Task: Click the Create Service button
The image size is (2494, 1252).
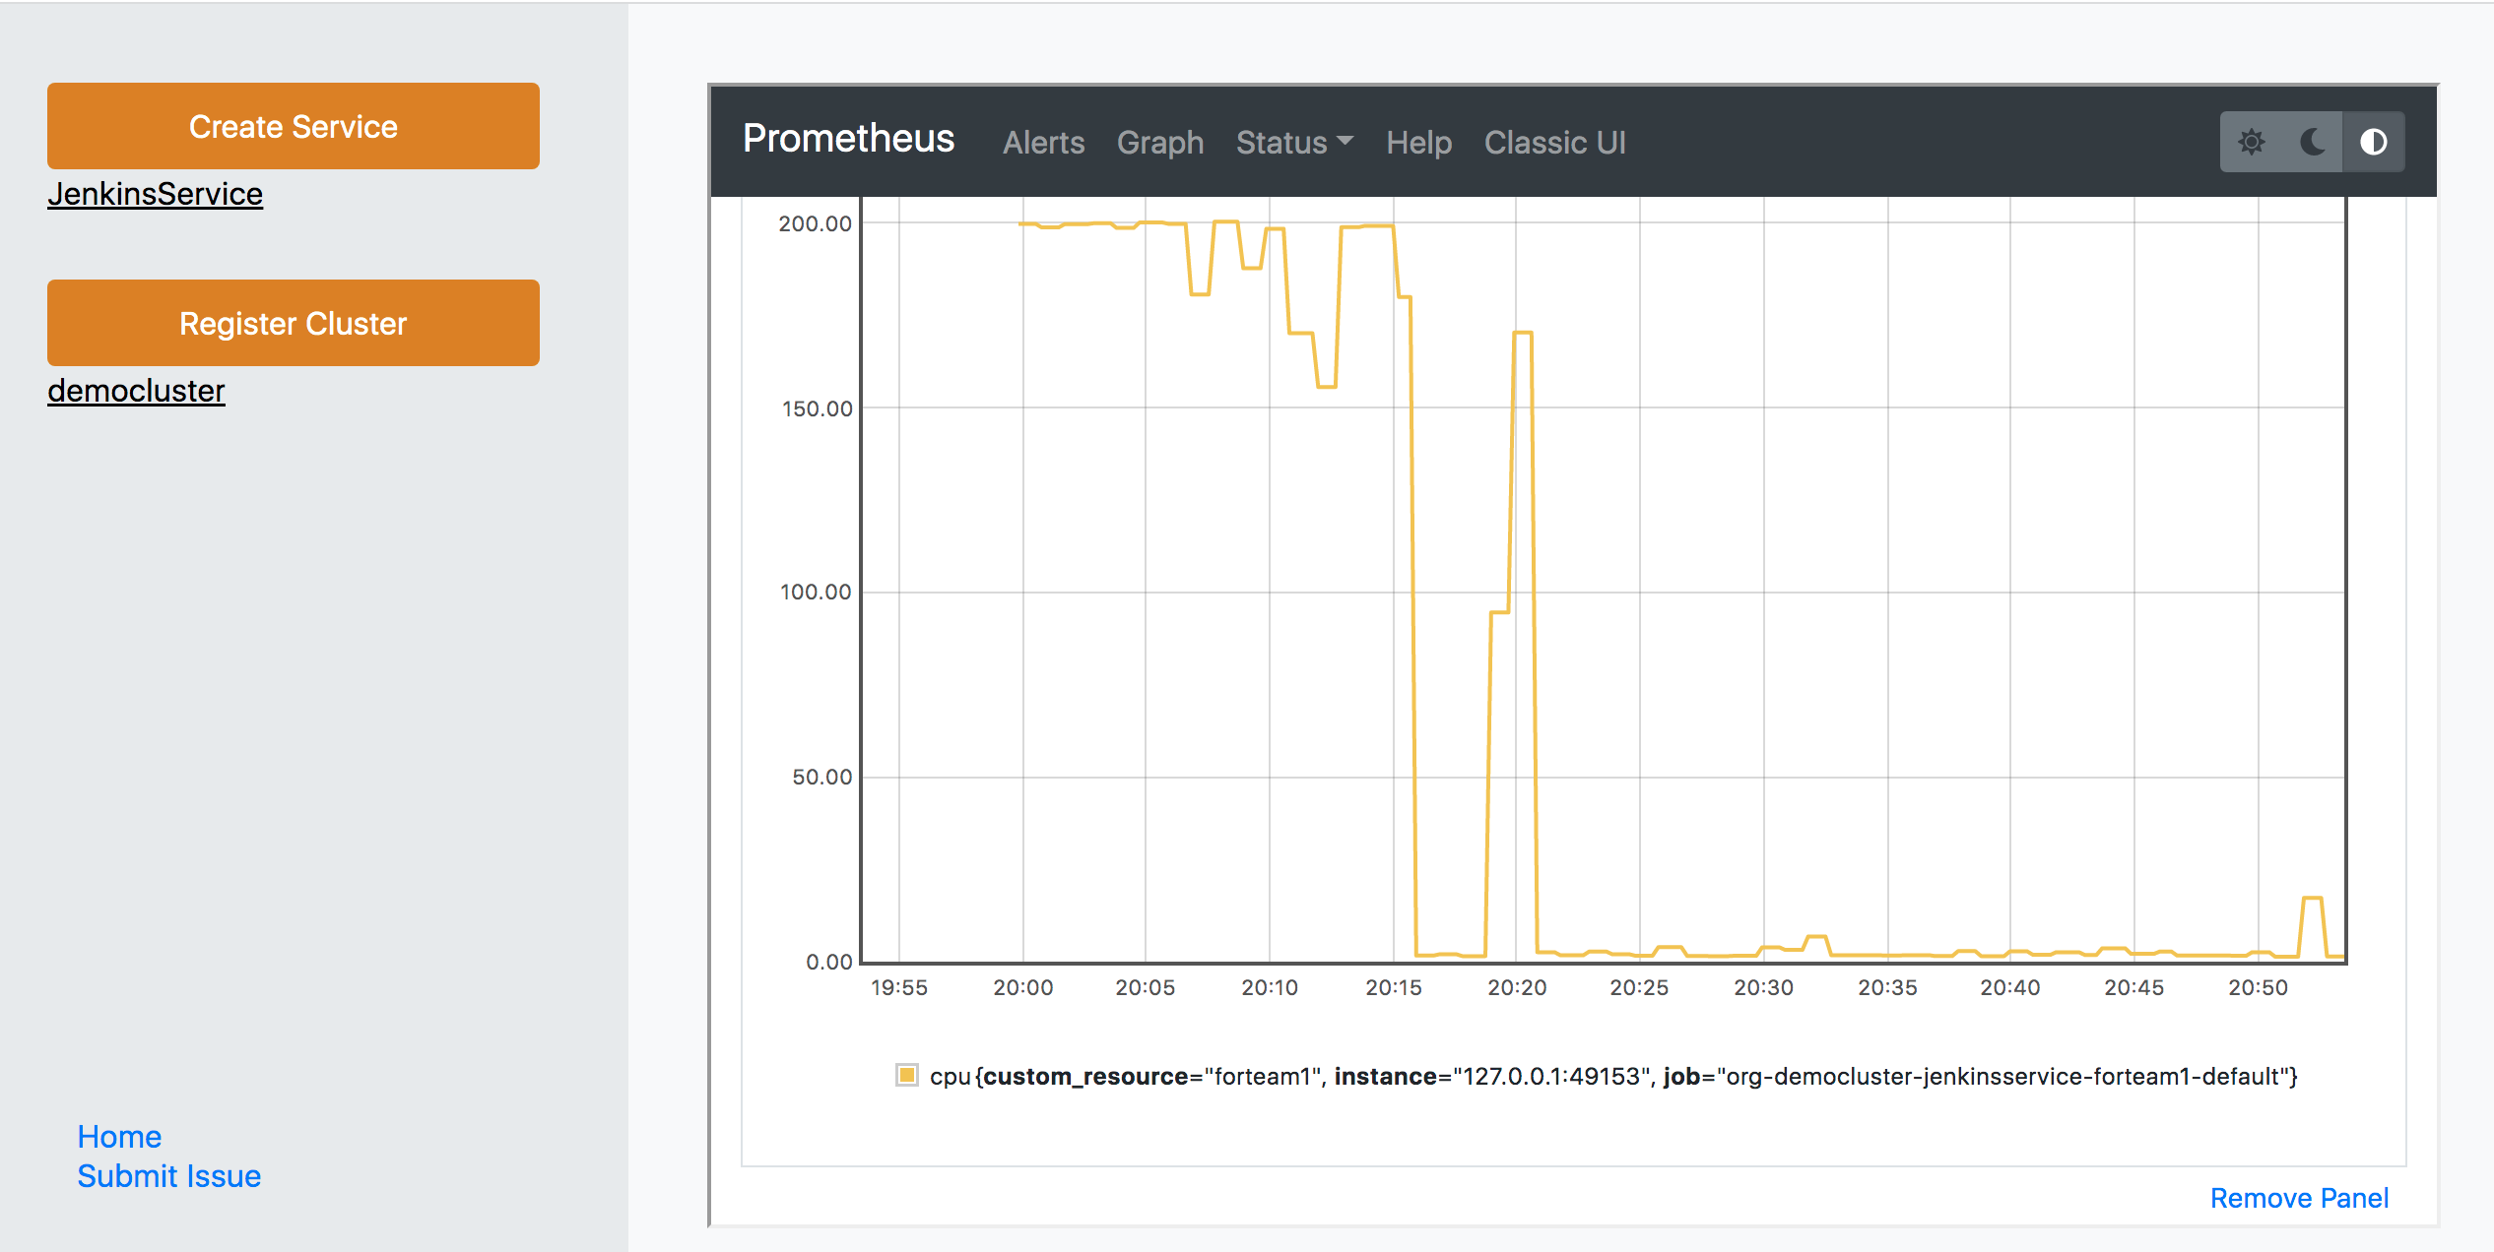Action: 294,126
